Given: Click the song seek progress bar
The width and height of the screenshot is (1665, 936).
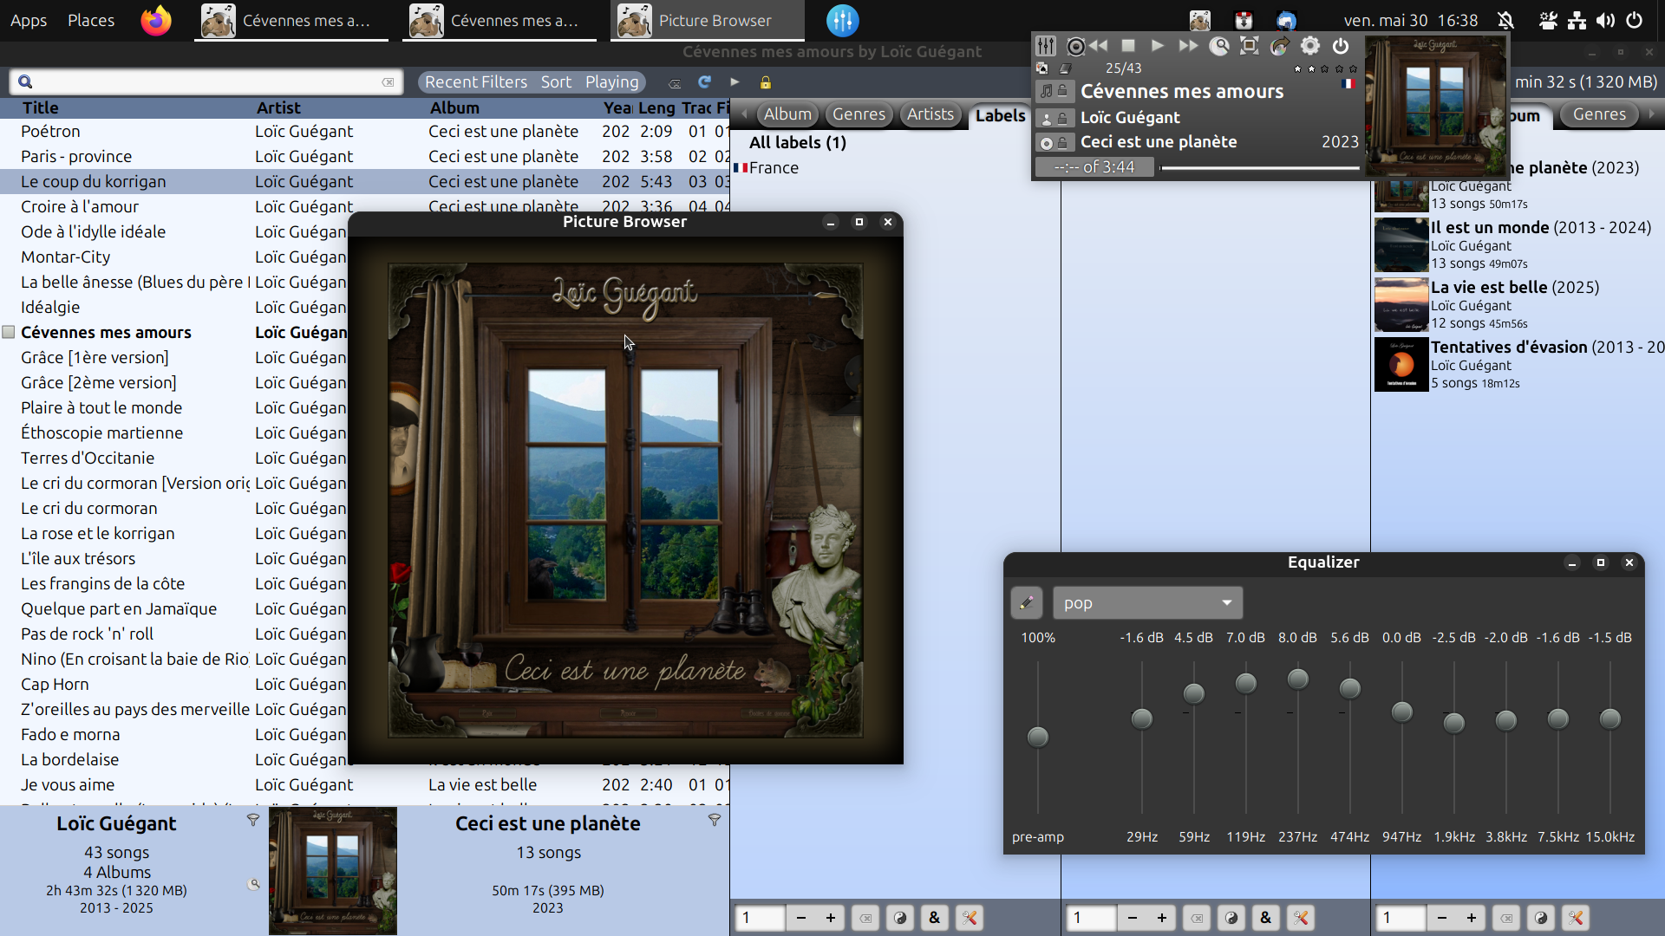Looking at the screenshot, I should click(1261, 168).
